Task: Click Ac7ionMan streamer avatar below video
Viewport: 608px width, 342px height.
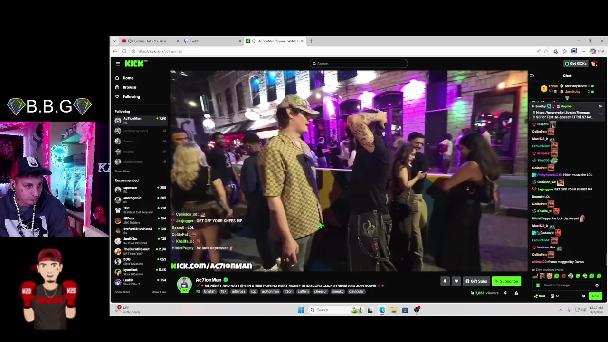Action: tap(185, 285)
